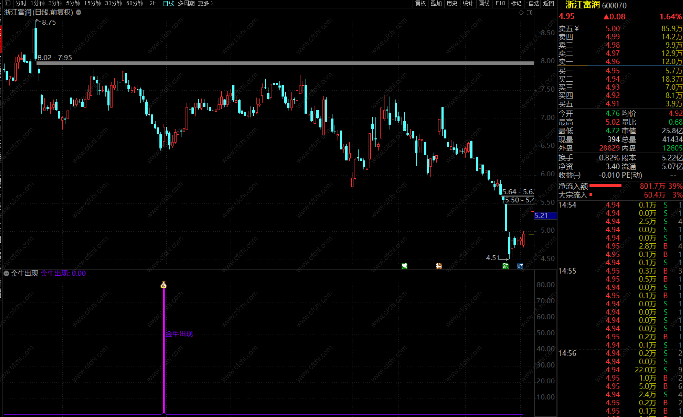Switch to the 60分钟 period tab

pos(134,3)
